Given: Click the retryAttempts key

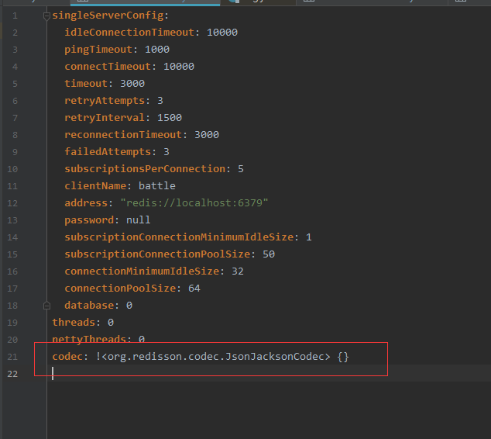Looking at the screenshot, I should coord(105,101).
